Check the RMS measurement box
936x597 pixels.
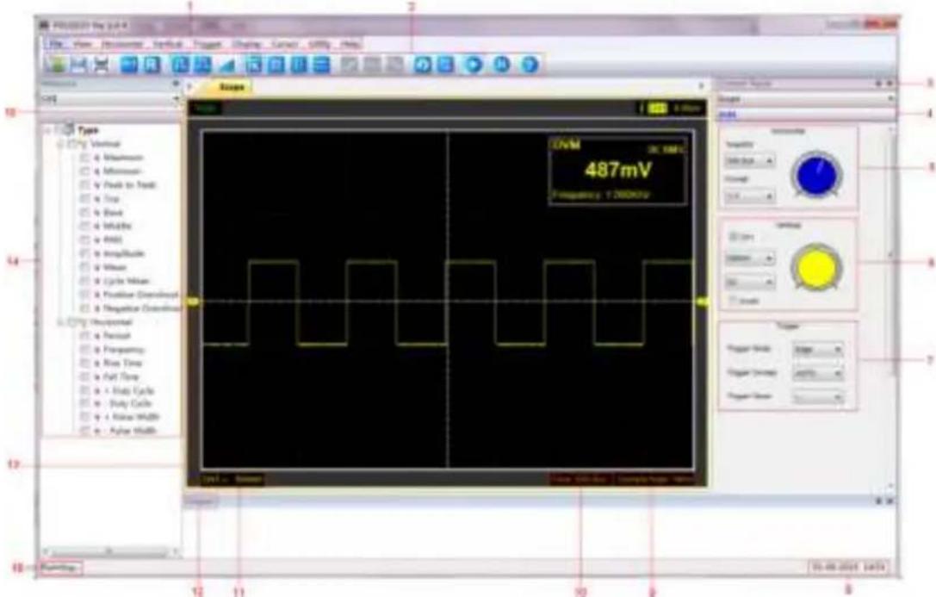coord(84,240)
